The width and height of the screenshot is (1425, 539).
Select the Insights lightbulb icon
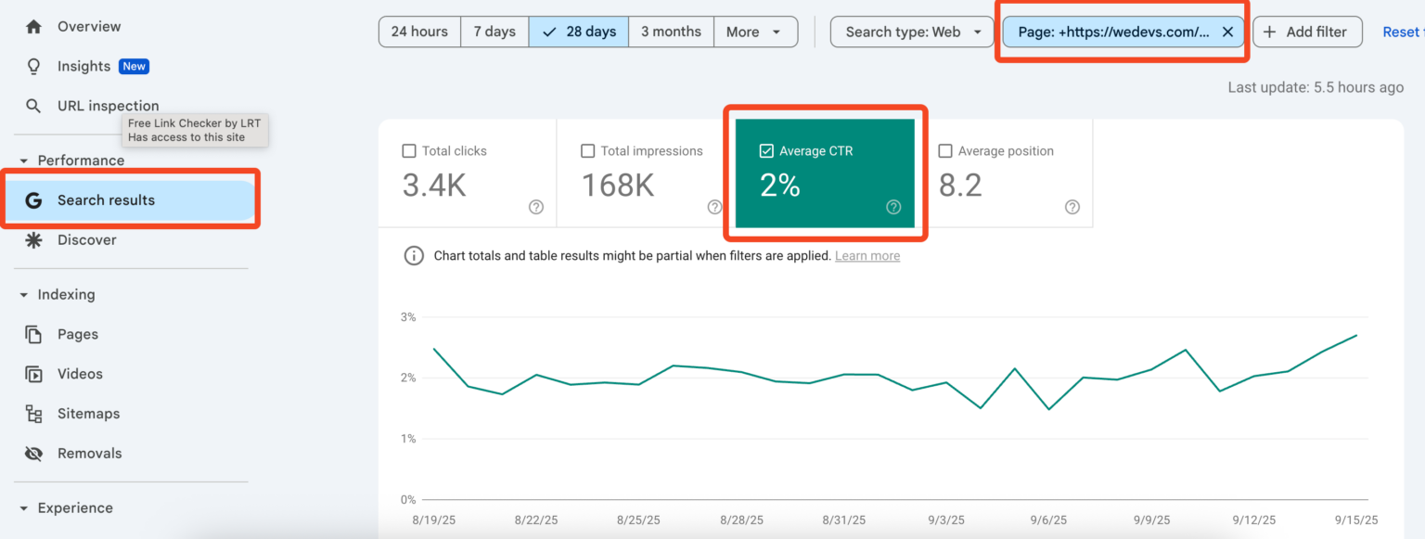click(33, 66)
